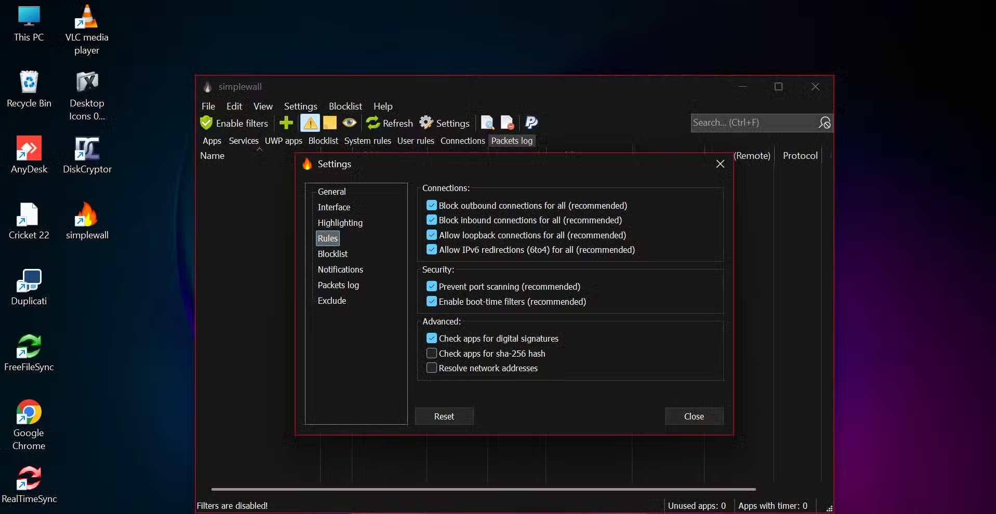The width and height of the screenshot is (996, 514).
Task: Click the Reset button
Action: [444, 416]
